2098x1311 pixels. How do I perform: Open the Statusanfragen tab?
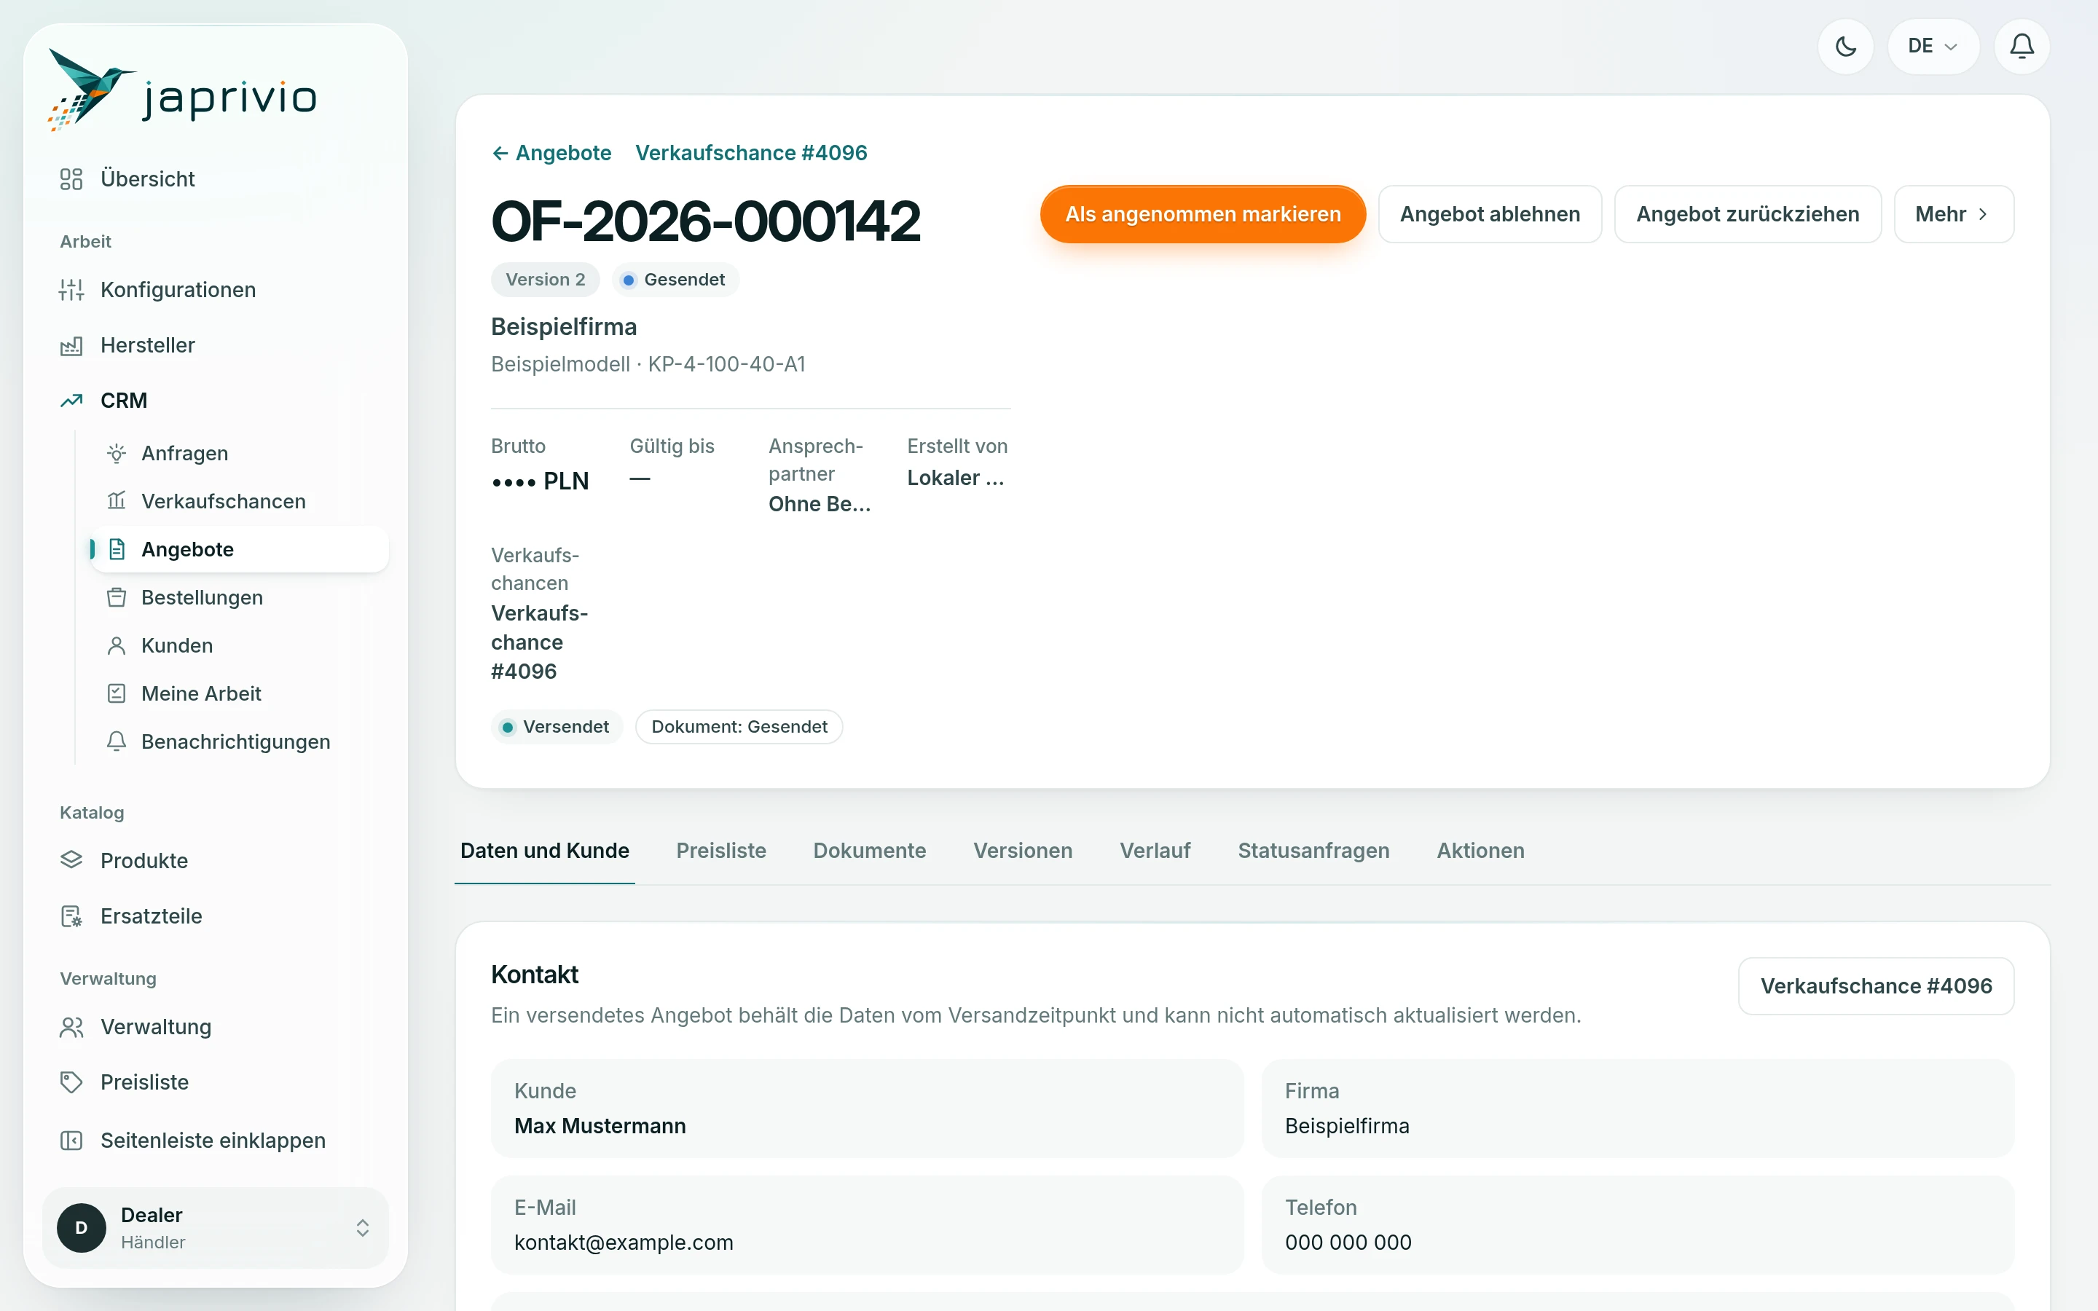pos(1313,851)
